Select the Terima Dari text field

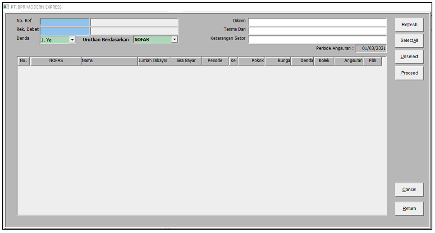[x=317, y=31]
